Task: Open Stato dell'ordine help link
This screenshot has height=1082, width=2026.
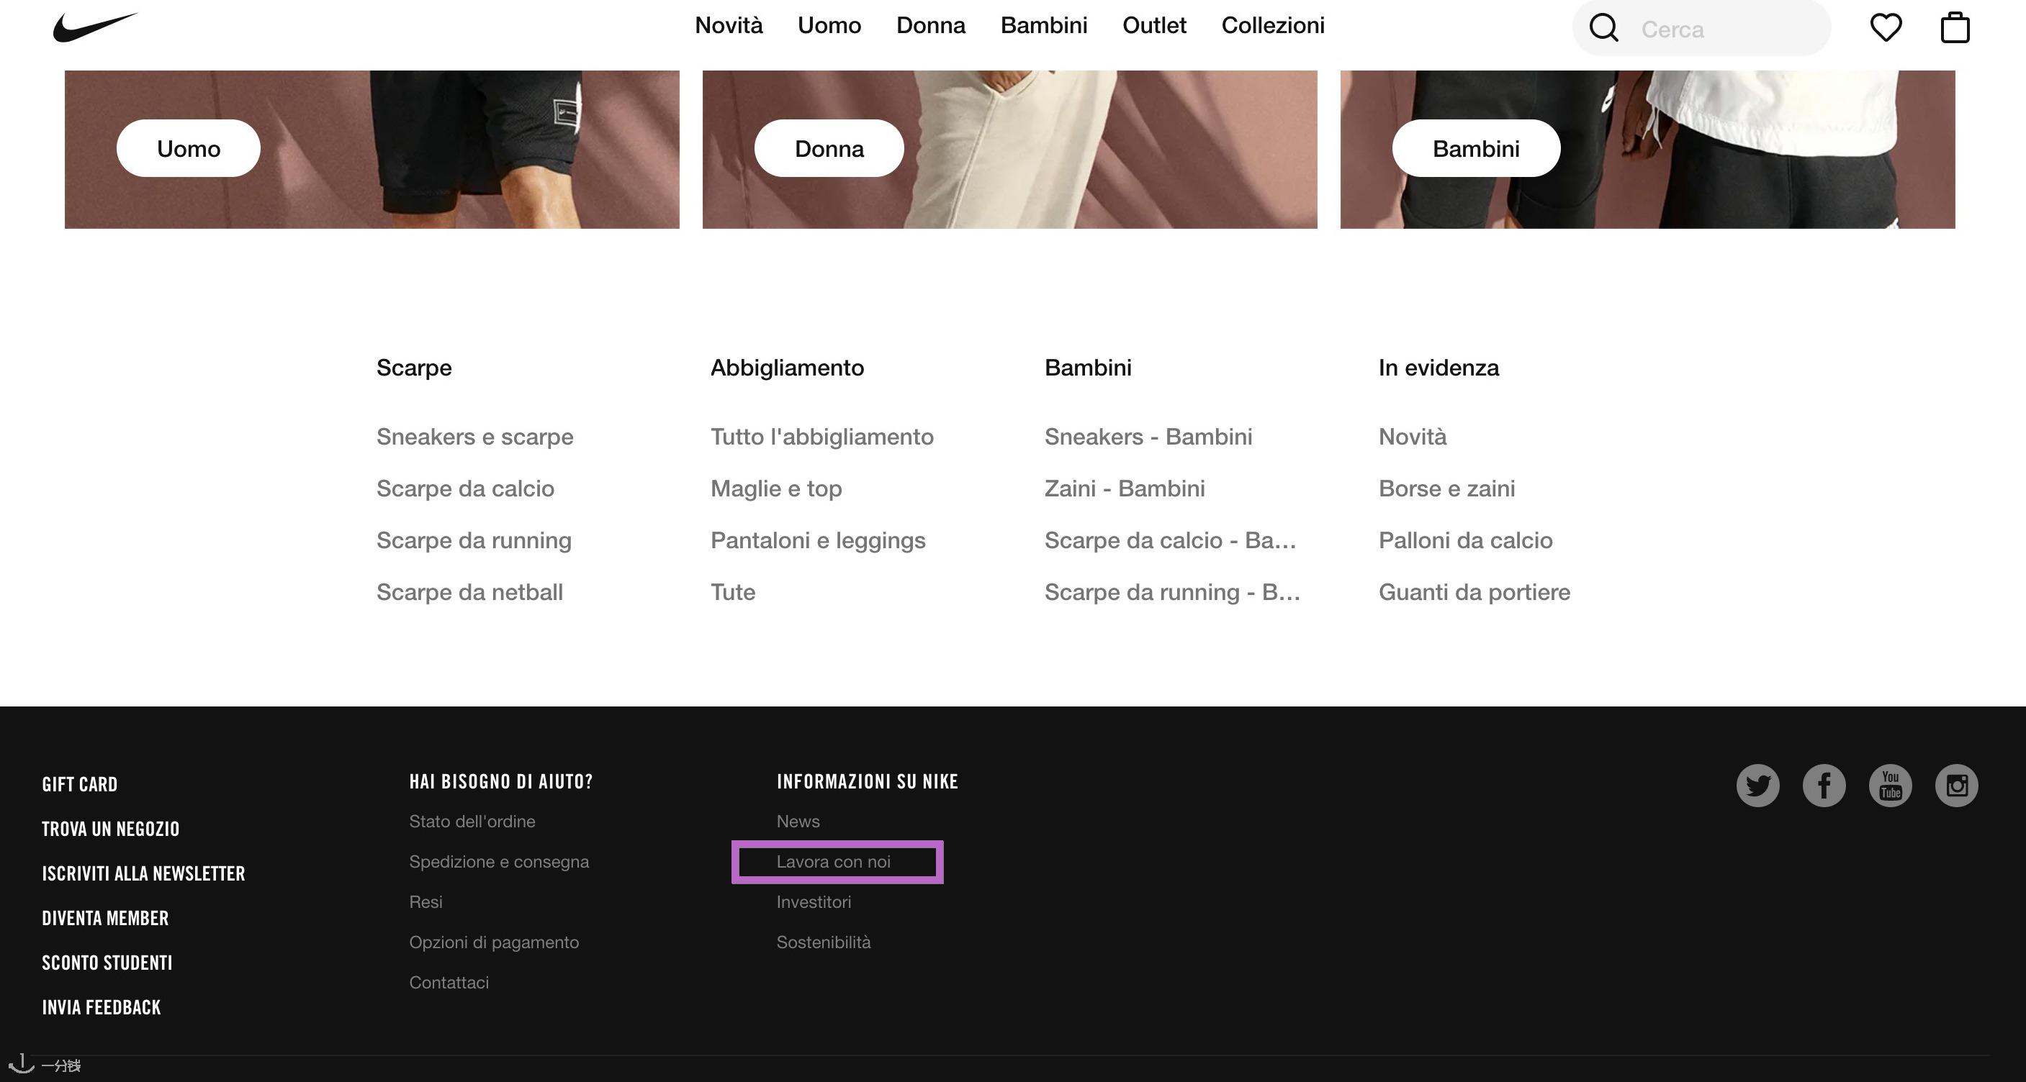Action: pos(472,821)
